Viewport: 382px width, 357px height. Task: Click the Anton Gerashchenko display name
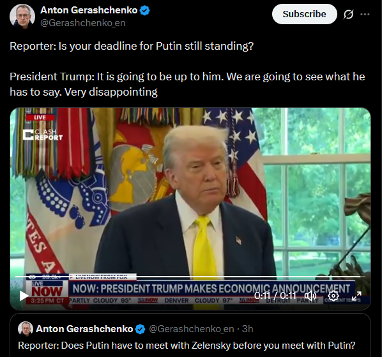click(x=89, y=10)
